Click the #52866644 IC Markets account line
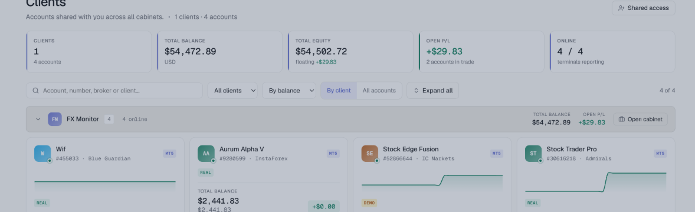Image resolution: width=695 pixels, height=212 pixels. point(418,158)
